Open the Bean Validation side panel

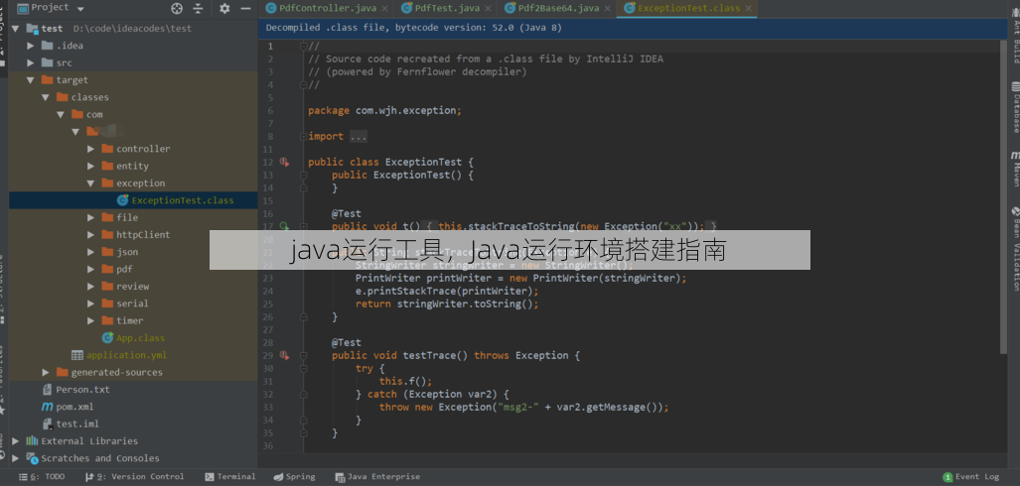pos(1015,248)
